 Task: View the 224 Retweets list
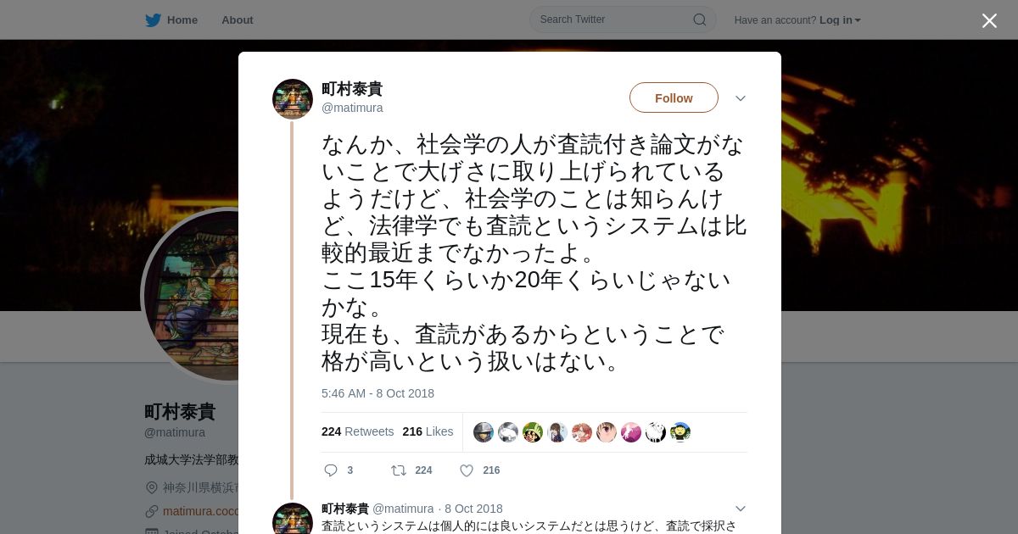tap(357, 431)
